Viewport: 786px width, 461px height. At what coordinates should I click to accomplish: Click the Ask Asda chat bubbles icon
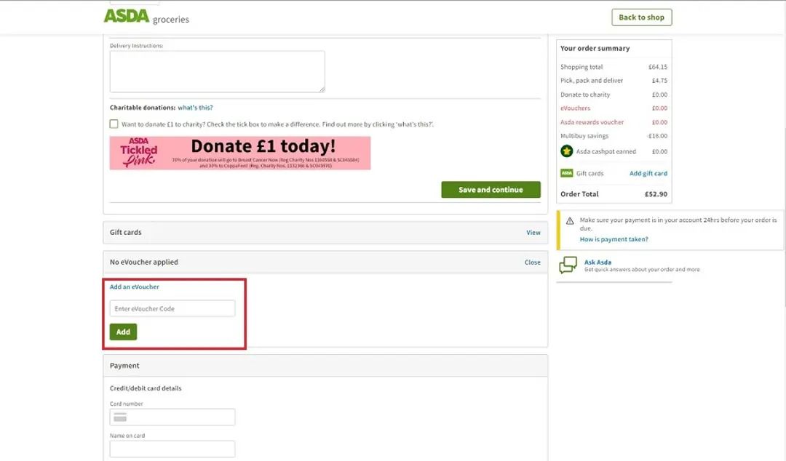(x=568, y=266)
